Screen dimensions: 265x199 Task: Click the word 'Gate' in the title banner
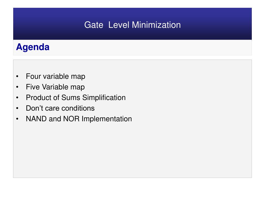click(x=94, y=25)
